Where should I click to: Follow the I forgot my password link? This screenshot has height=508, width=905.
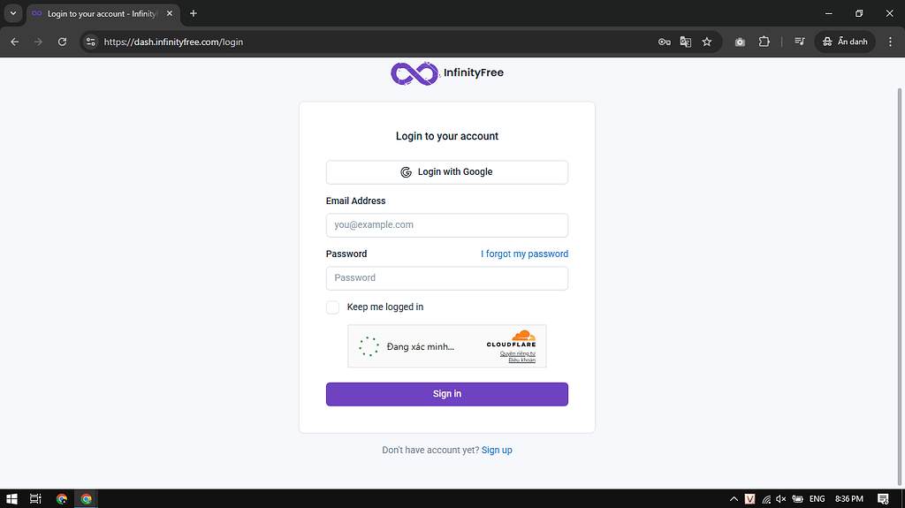coord(524,254)
